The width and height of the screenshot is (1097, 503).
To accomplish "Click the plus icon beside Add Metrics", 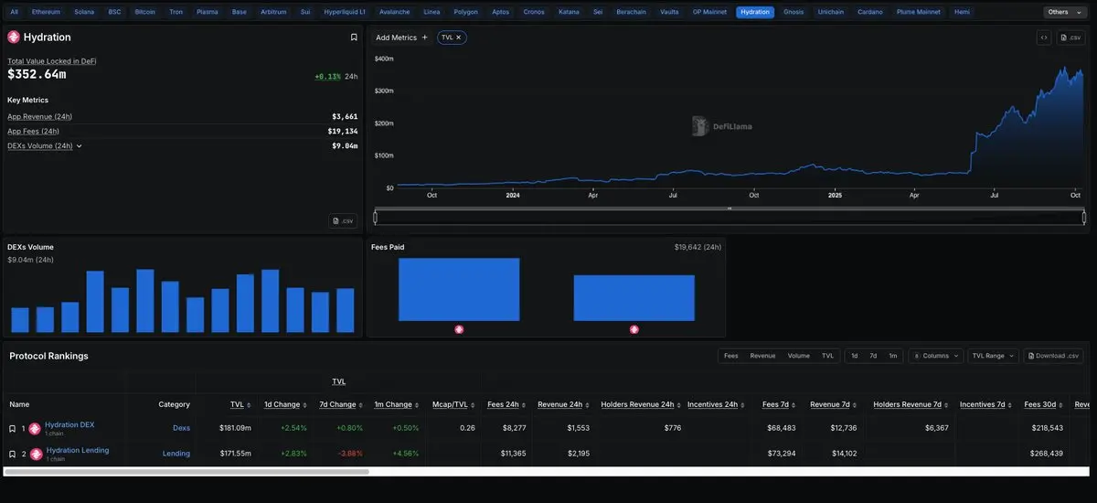I will click(424, 37).
